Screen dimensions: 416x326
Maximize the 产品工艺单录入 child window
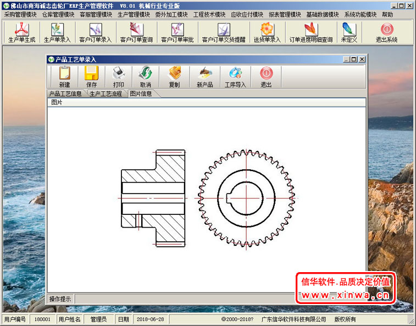coord(354,59)
